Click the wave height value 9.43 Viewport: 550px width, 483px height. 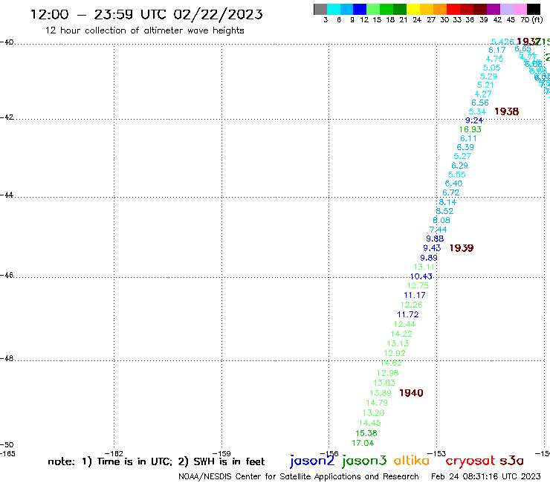(x=432, y=248)
